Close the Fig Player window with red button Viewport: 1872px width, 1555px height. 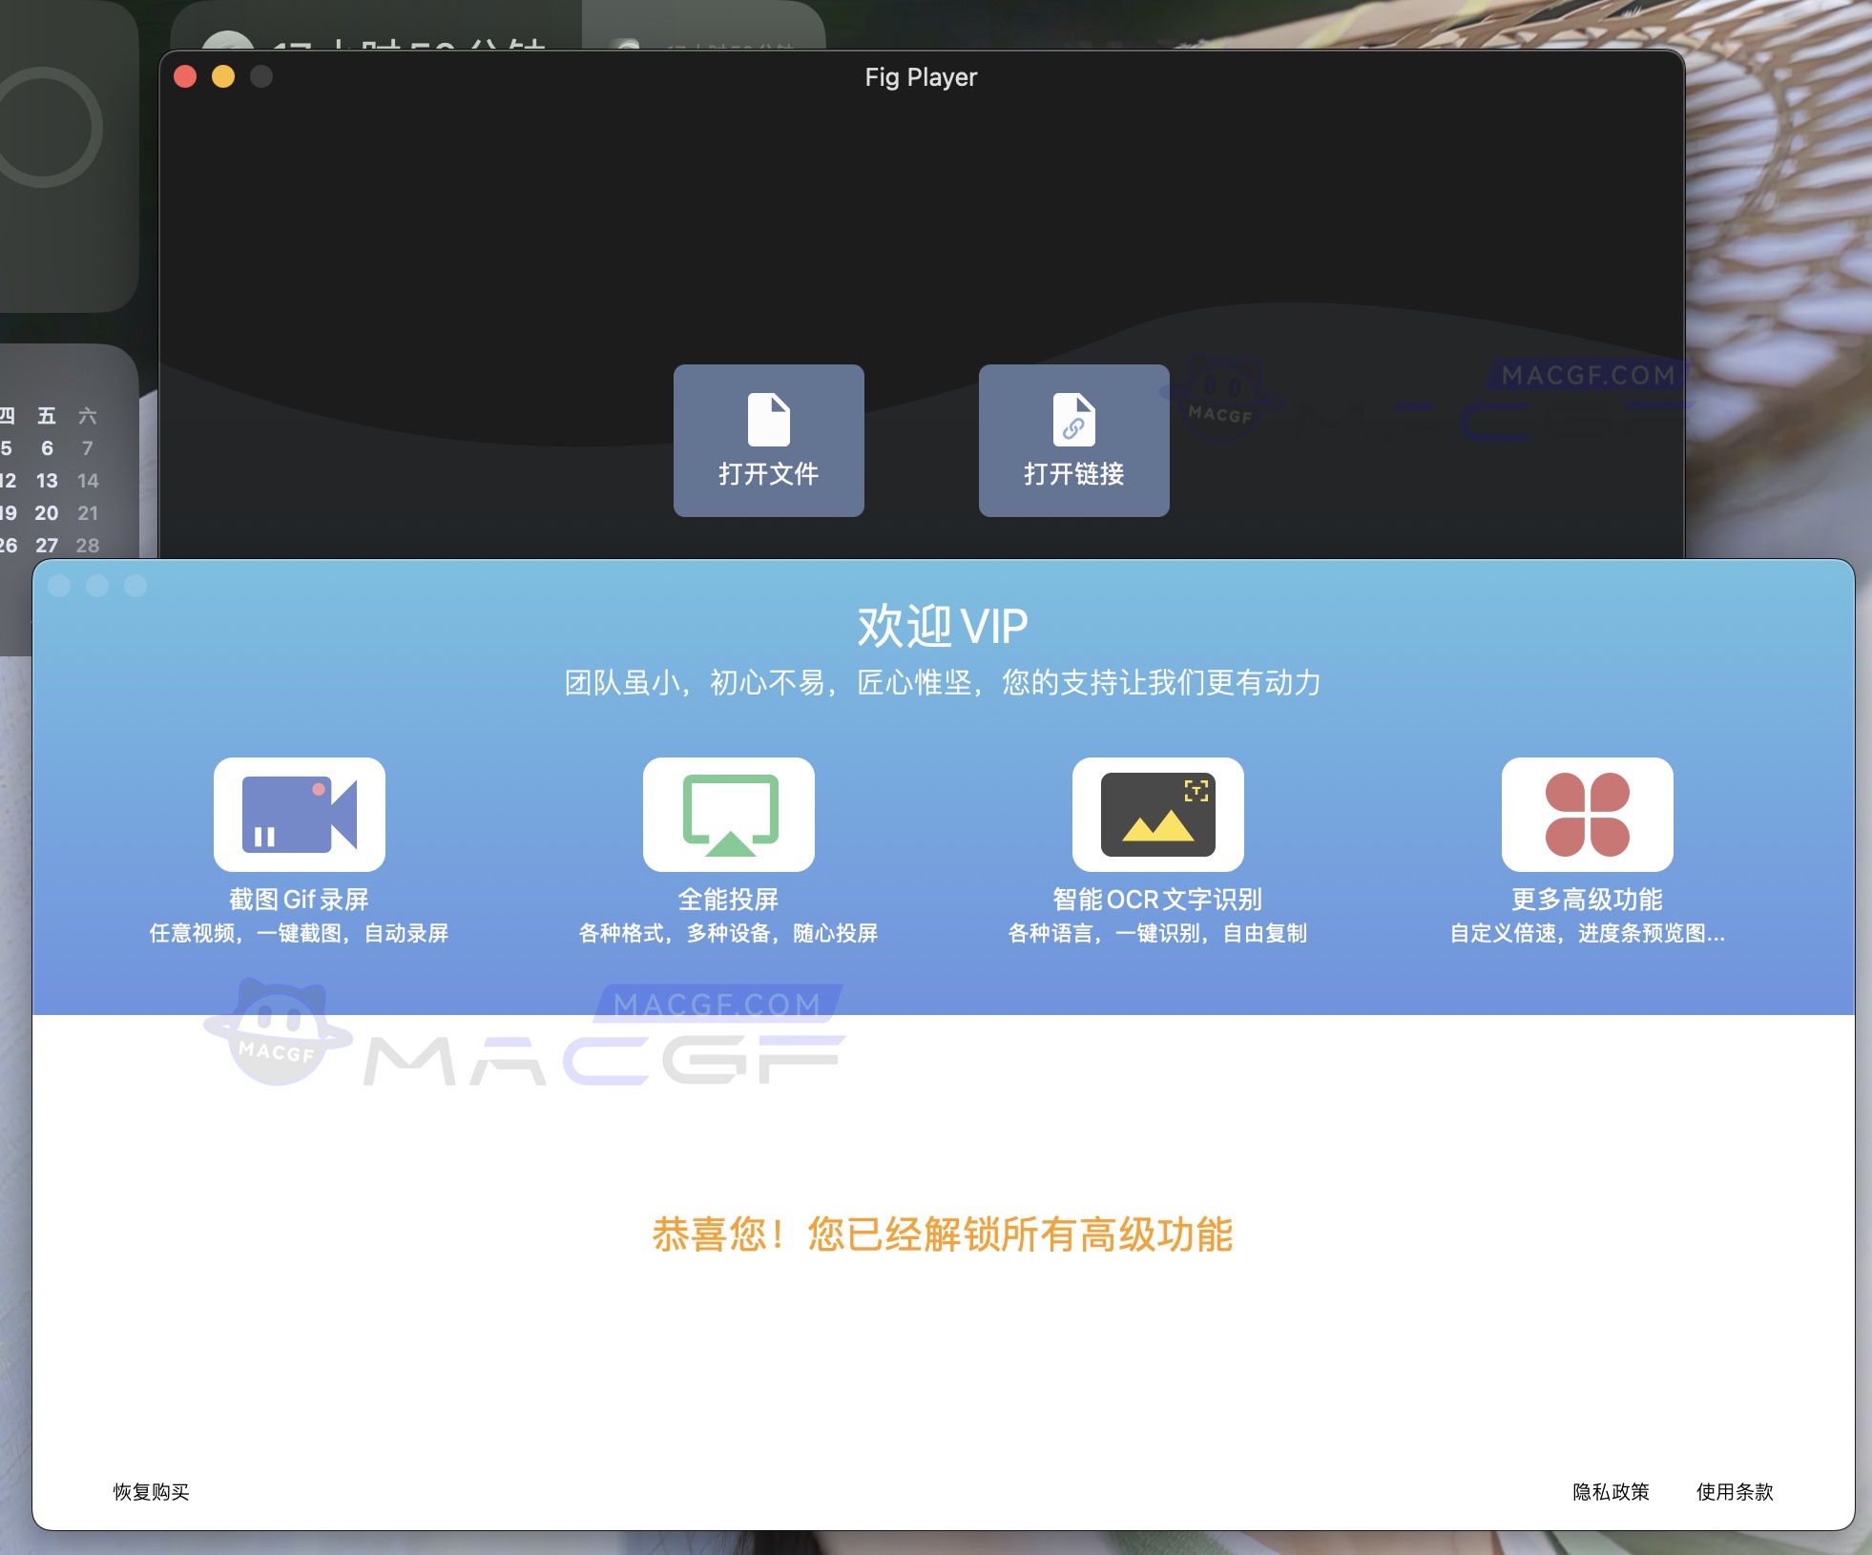click(x=185, y=76)
